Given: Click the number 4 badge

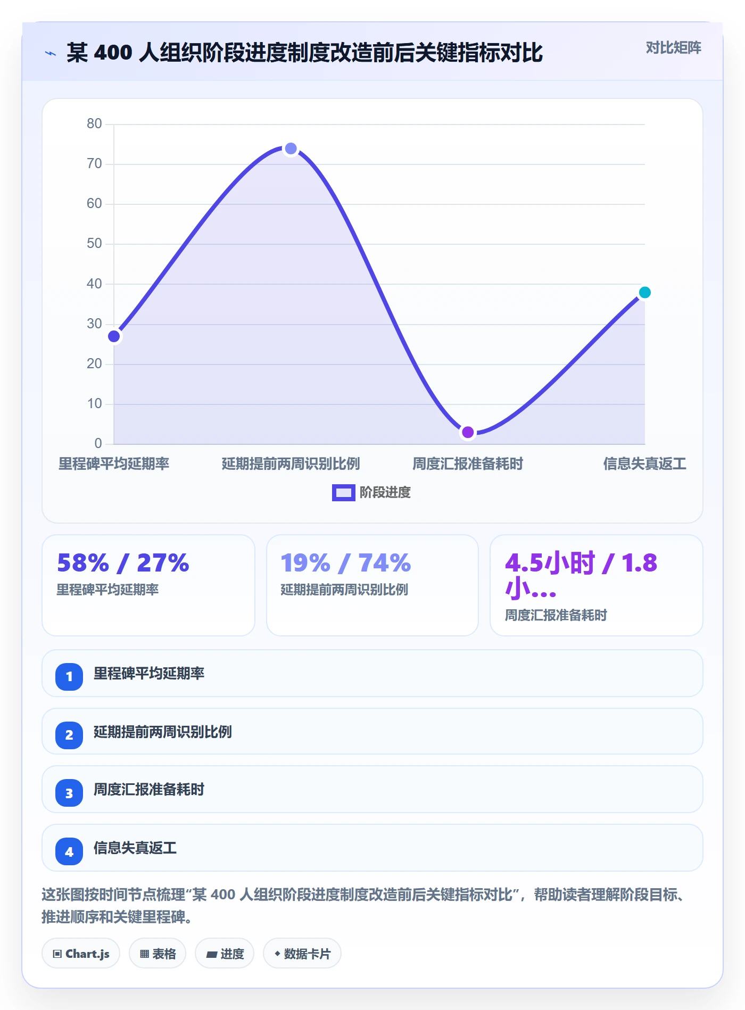Looking at the screenshot, I should (x=69, y=852).
